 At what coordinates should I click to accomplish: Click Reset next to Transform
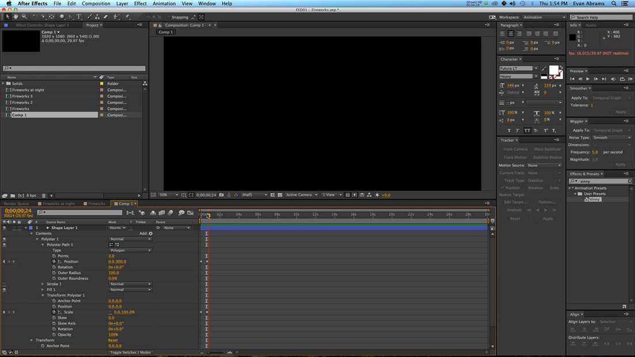coord(113,340)
